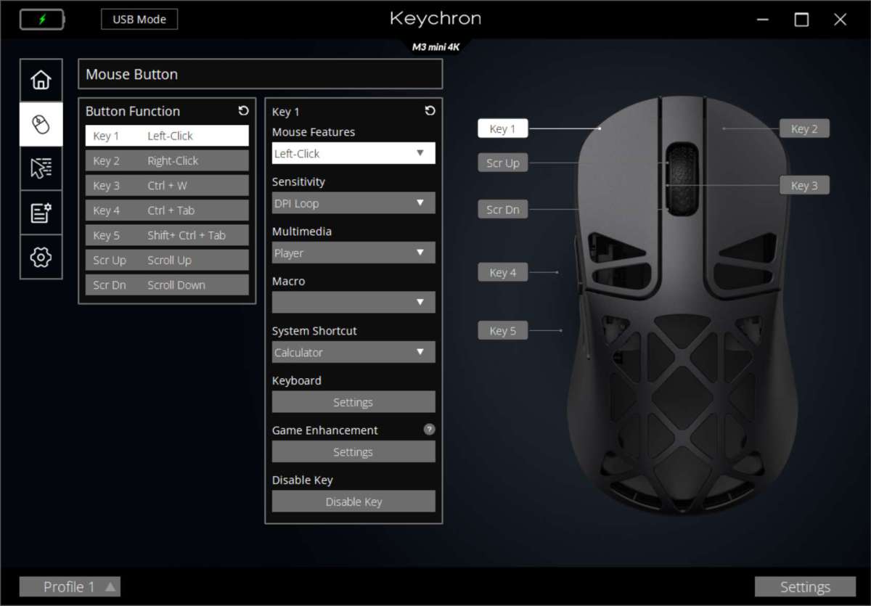
Task: Open Game Enhancement Settings button
Action: click(353, 451)
